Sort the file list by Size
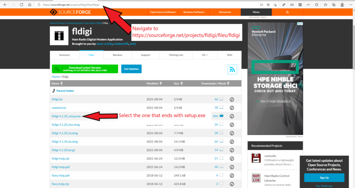Viewport: 355px width, 188px height. click(178, 83)
